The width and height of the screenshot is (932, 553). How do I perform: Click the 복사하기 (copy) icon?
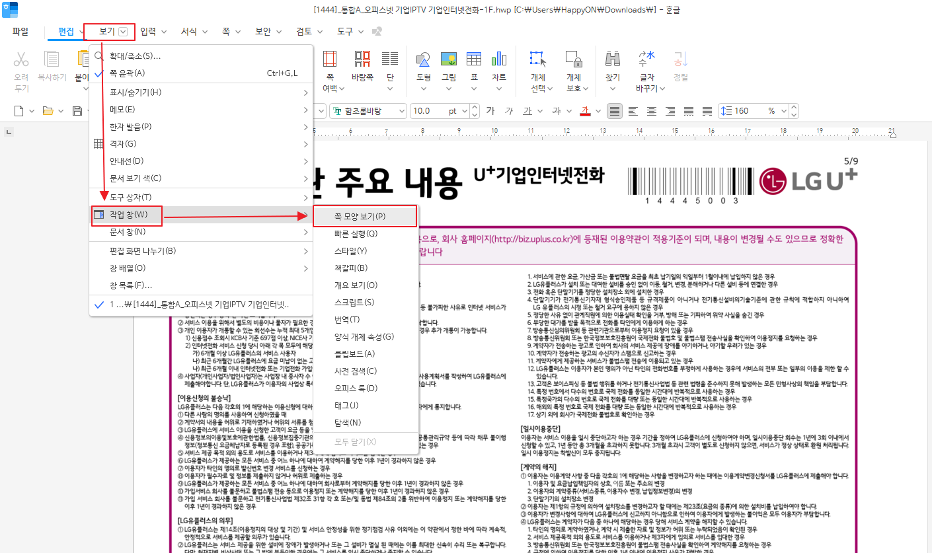click(52, 59)
